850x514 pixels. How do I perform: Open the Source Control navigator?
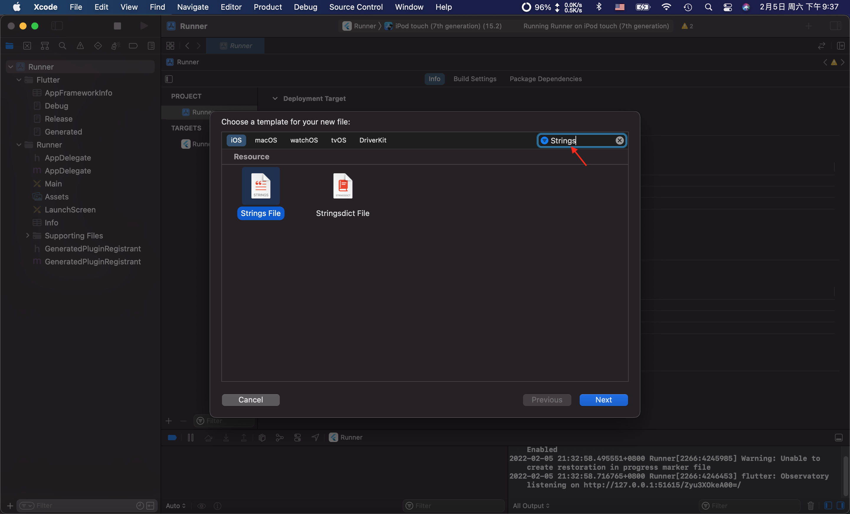[x=27, y=46]
